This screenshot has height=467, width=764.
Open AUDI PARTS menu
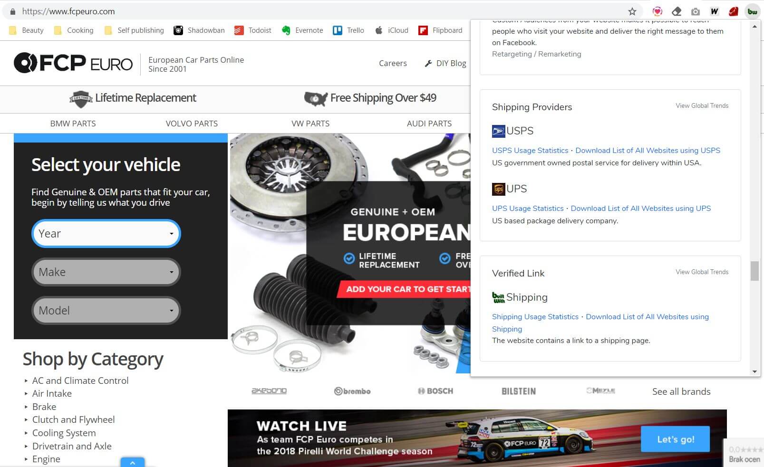point(429,124)
